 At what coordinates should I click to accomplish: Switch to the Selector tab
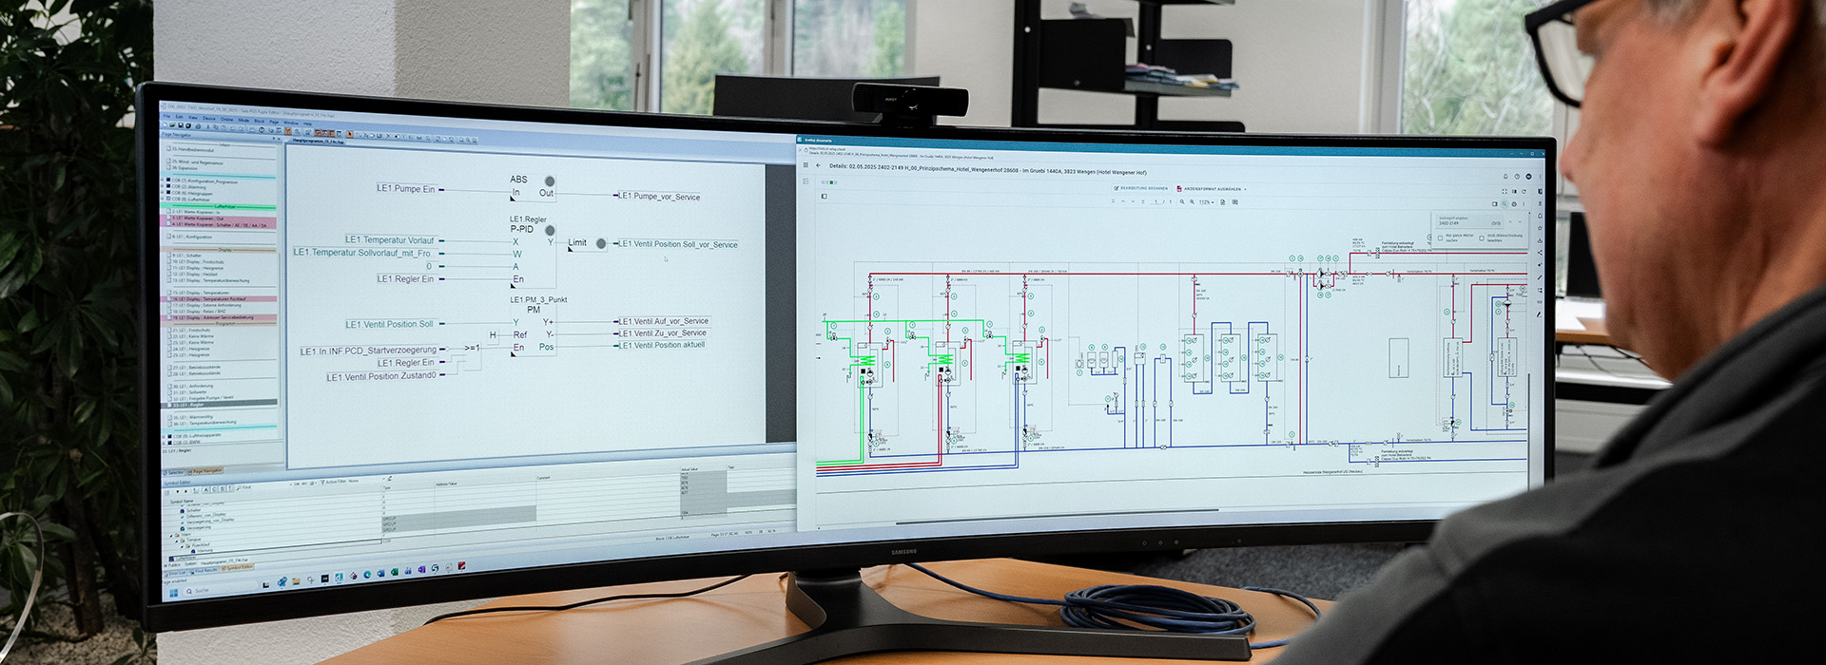click(174, 472)
